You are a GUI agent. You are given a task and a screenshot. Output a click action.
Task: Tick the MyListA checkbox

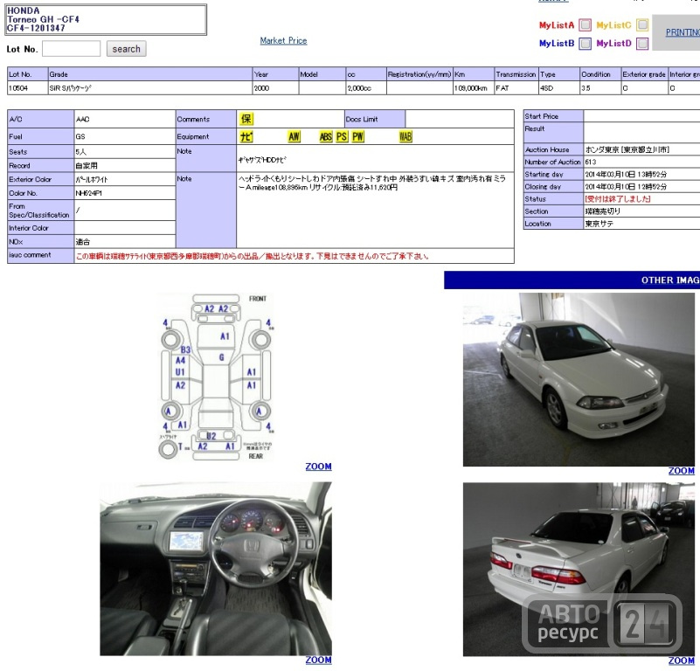point(585,25)
